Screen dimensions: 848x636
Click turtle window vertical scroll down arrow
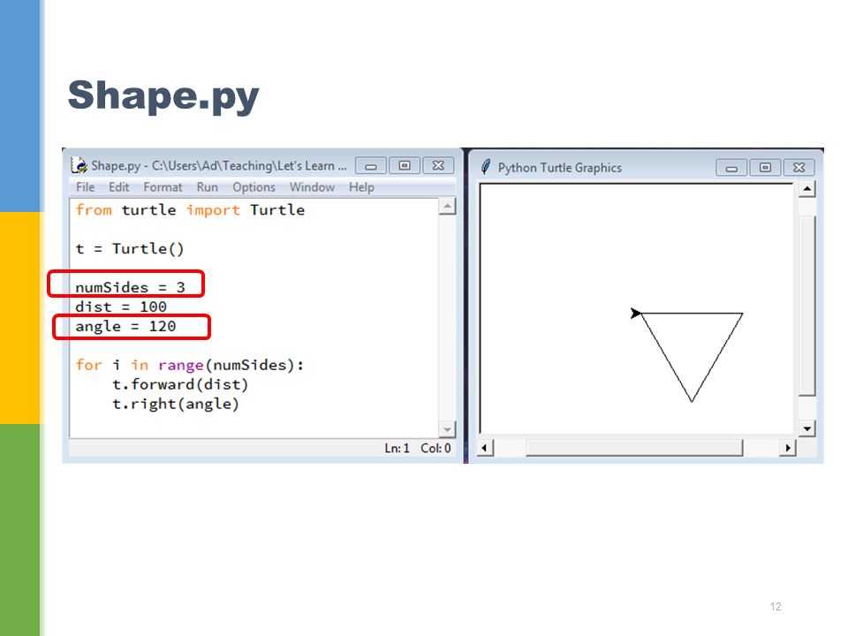click(806, 429)
